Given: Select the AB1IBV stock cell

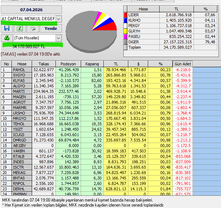Looking at the screenshot, I should click(22, 146).
